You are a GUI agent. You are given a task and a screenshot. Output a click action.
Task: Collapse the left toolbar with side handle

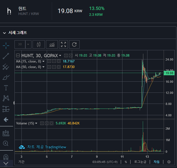click(x=14, y=103)
